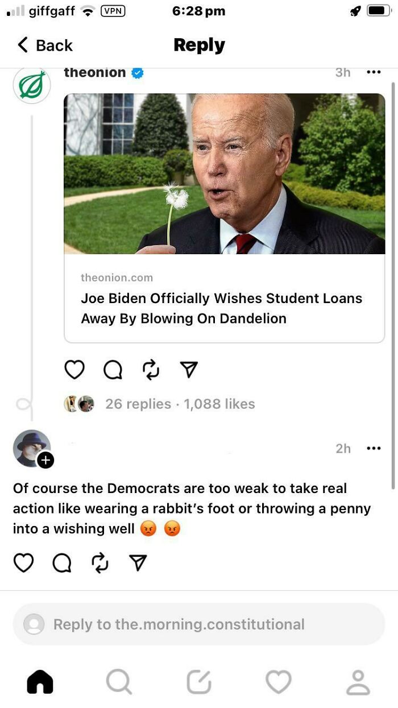This screenshot has width=398, height=708.
Task: Open the compose new post screen
Action: (x=198, y=680)
